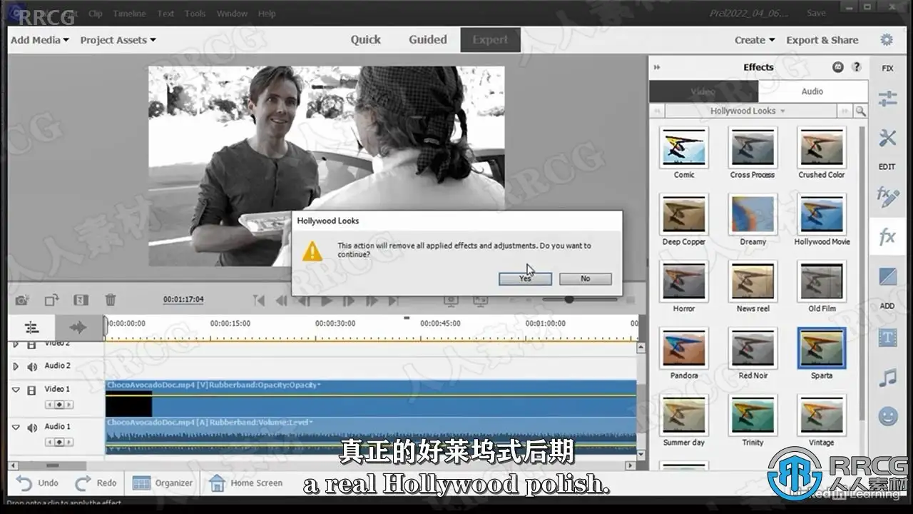Click the Effects panel round options icon
The height and width of the screenshot is (514, 913).
[838, 67]
